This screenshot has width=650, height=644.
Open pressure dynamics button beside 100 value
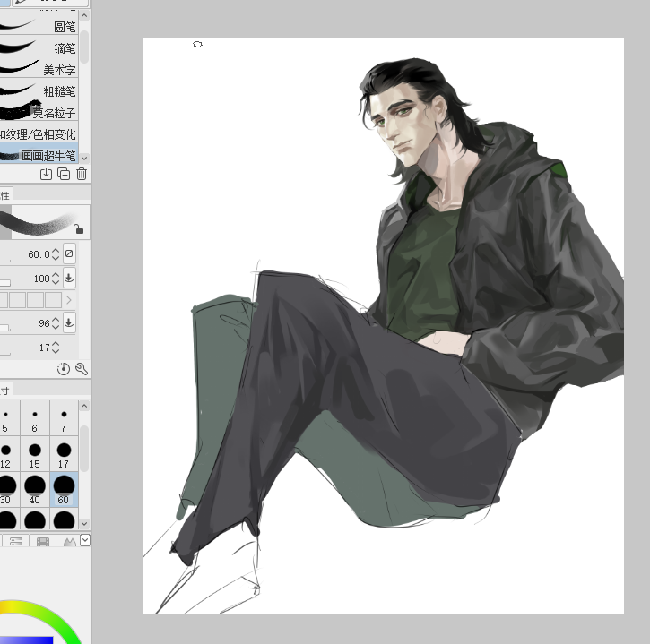(x=69, y=278)
